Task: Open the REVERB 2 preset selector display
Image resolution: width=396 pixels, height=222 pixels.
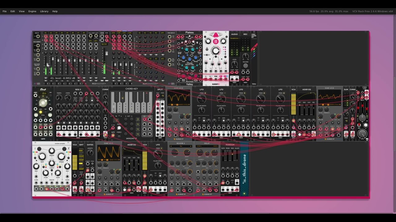Action: coord(181,146)
